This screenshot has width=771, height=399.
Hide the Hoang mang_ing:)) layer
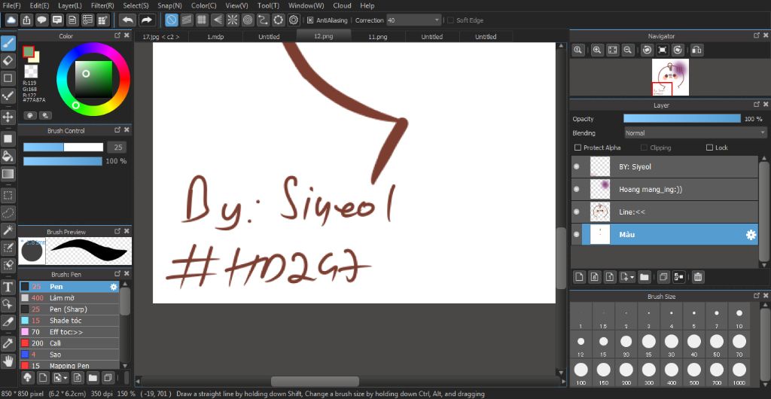[x=576, y=189]
